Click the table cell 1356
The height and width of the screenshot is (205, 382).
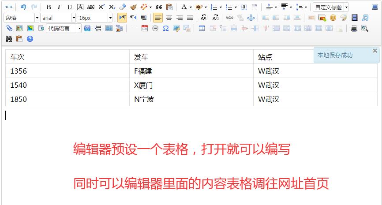pyautogui.click(x=67, y=71)
